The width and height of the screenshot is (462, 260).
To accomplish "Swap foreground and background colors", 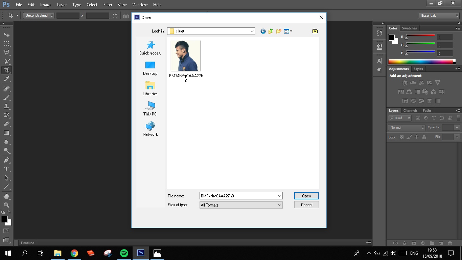I will tap(9, 212).
